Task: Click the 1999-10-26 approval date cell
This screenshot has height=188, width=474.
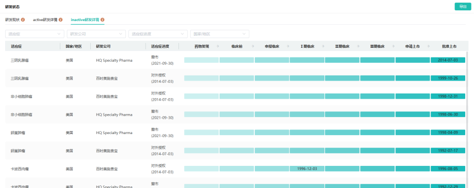Action: (448, 78)
